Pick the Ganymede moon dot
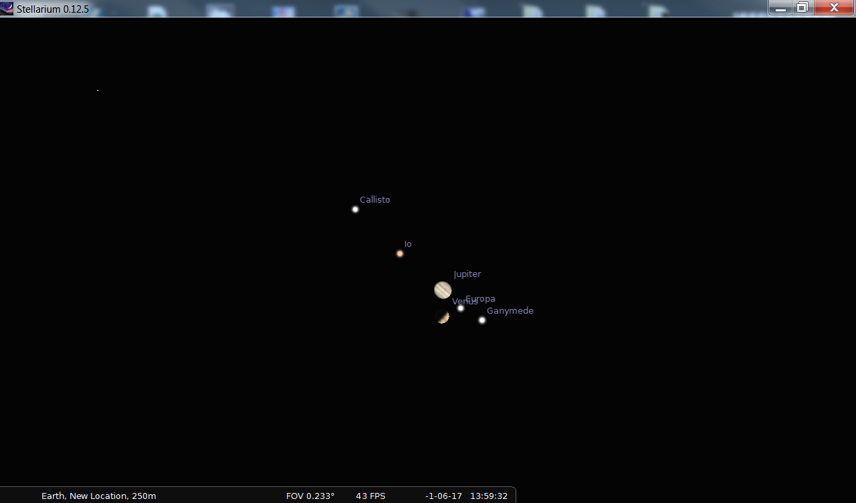The height and width of the screenshot is (503, 856). pos(482,320)
